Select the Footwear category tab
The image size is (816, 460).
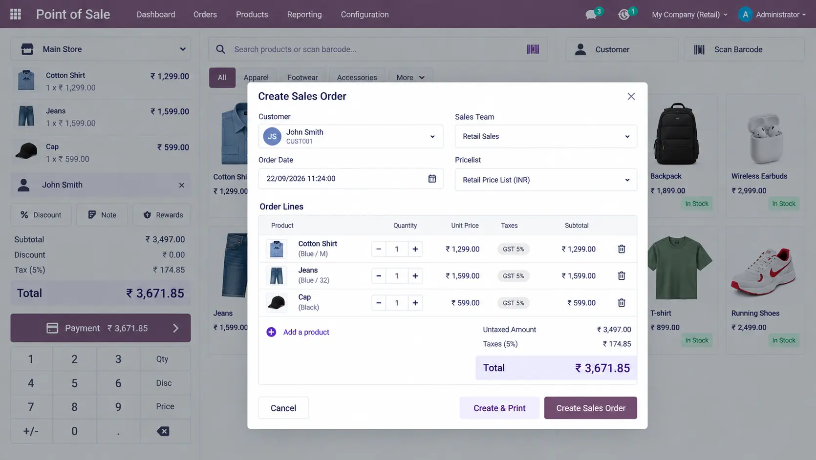click(302, 78)
